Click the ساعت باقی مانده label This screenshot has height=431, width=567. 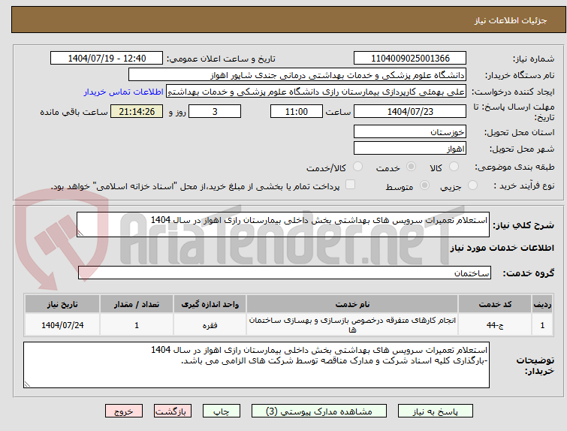pos(74,112)
